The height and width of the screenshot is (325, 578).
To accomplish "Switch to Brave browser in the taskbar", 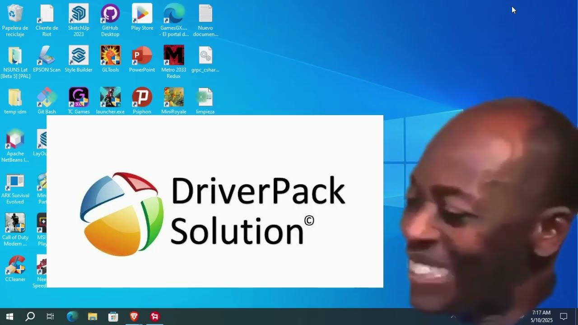I will click(x=134, y=316).
